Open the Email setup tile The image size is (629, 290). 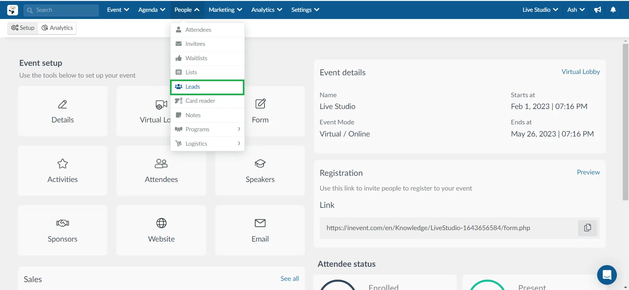[260, 230]
